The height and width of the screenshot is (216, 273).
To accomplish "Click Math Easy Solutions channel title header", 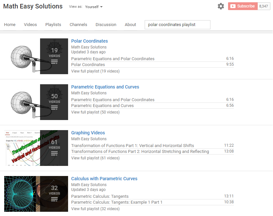I will pos(33,7).
